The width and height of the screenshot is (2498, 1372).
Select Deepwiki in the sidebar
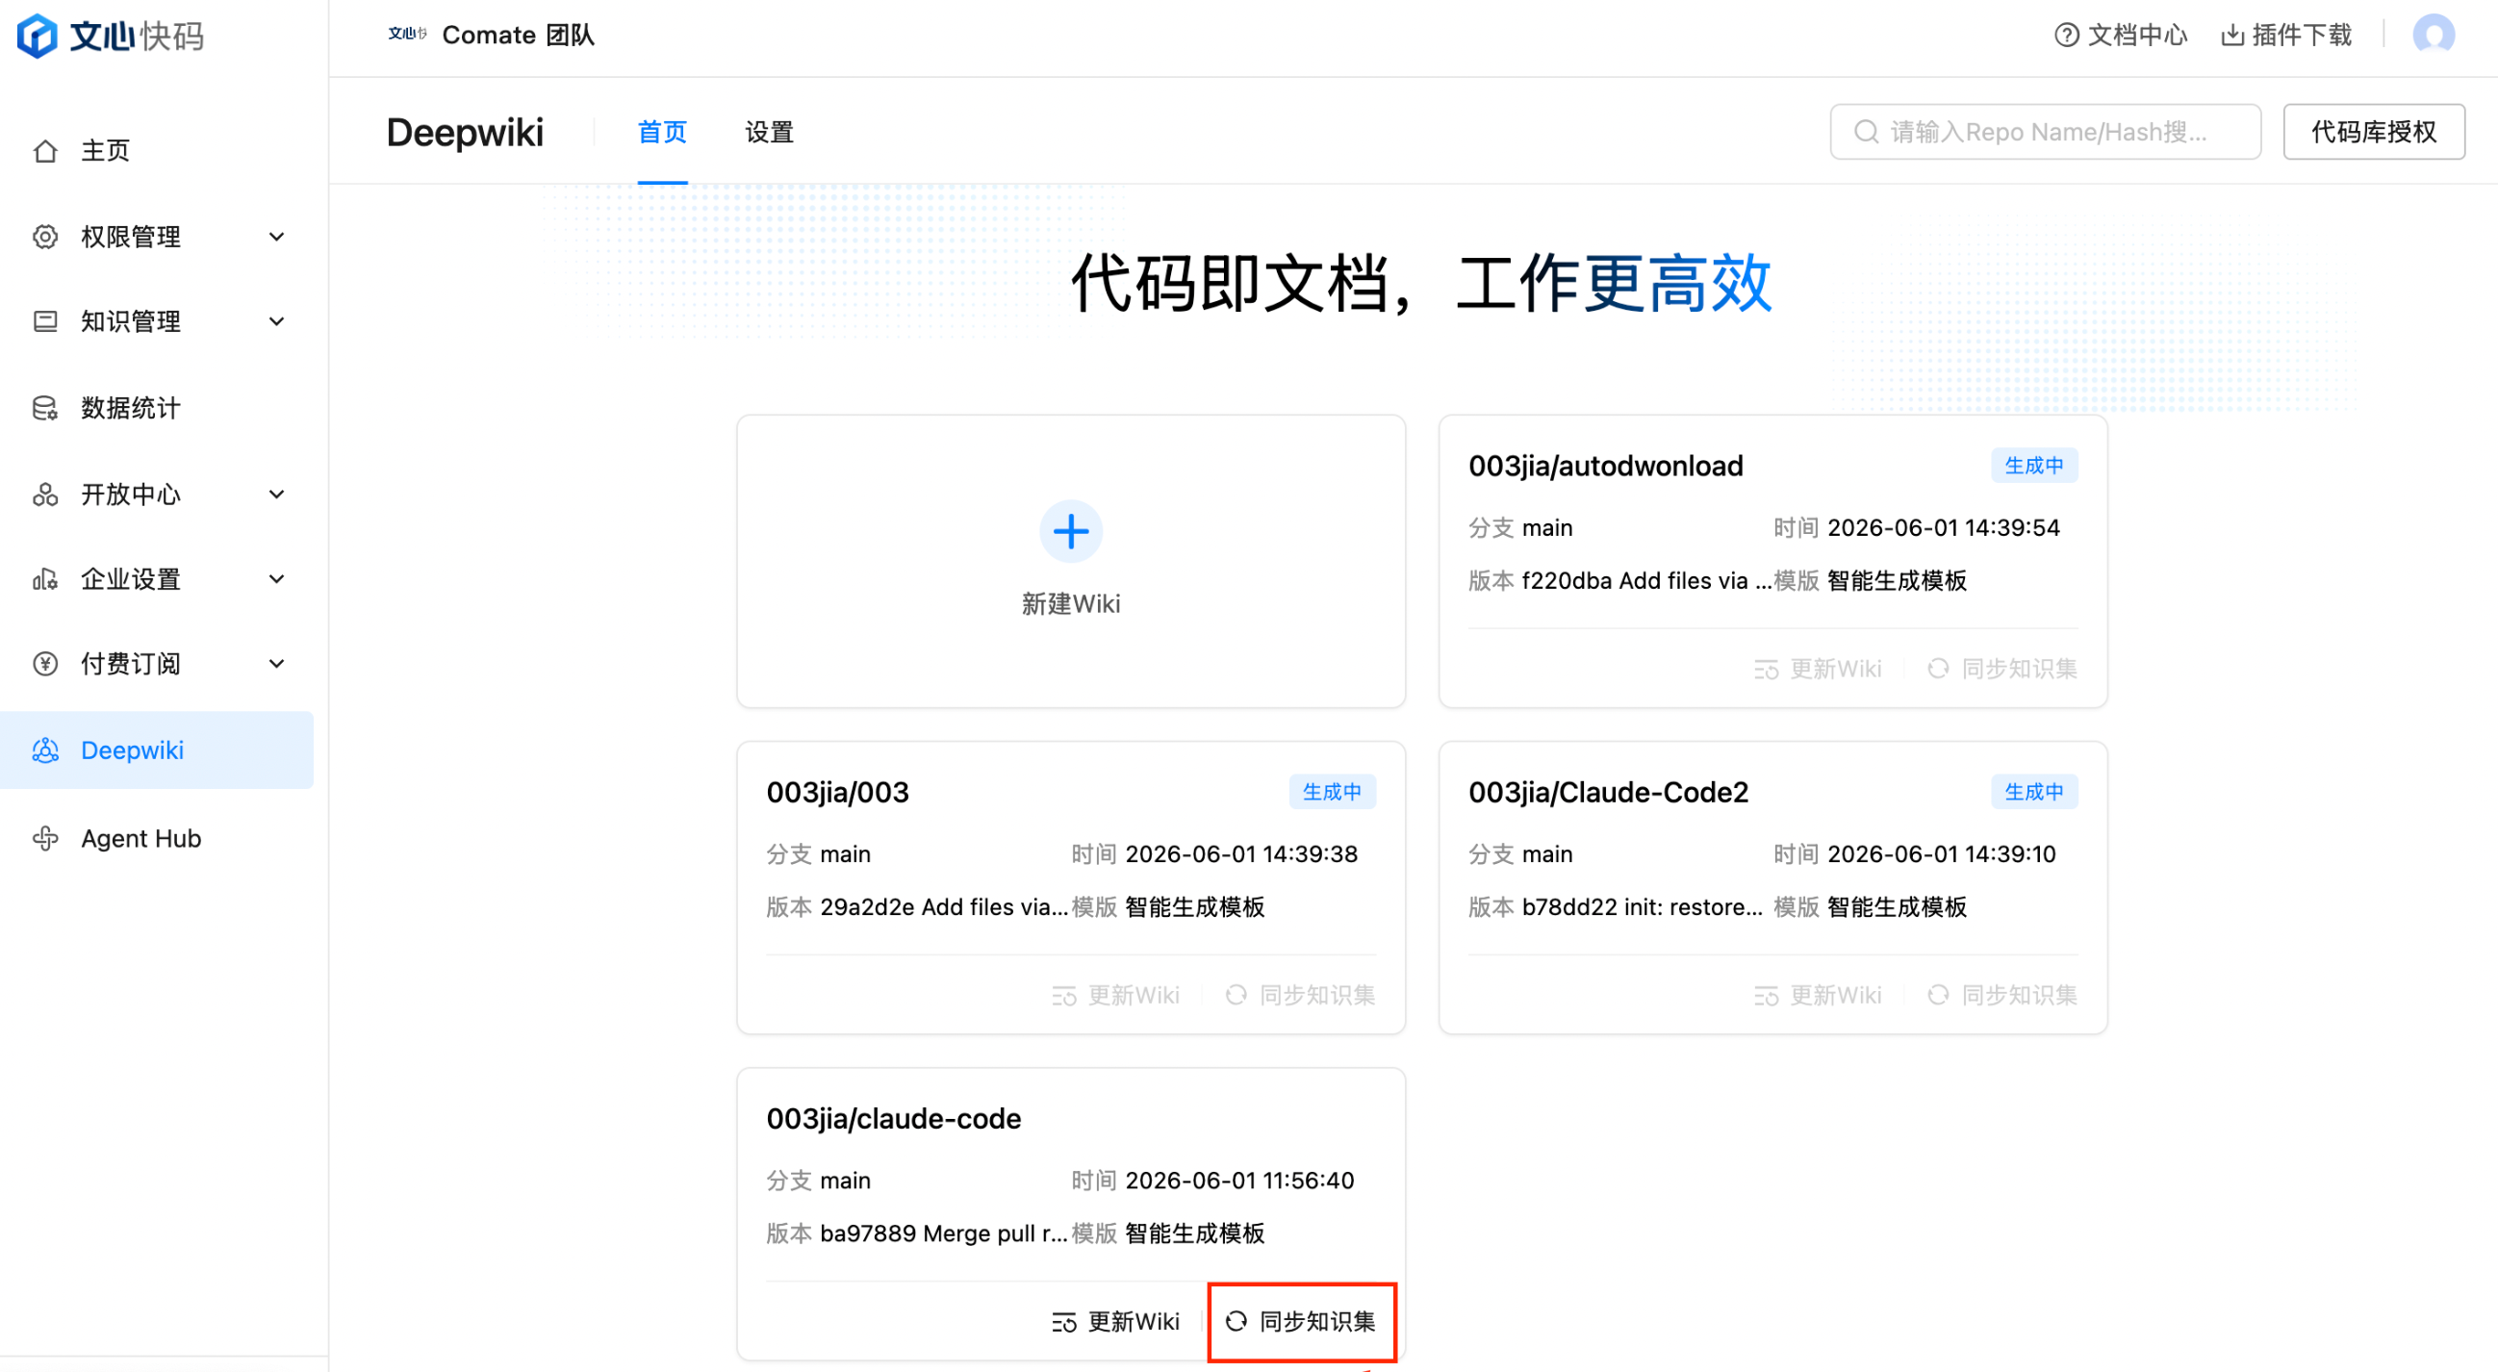(x=157, y=750)
